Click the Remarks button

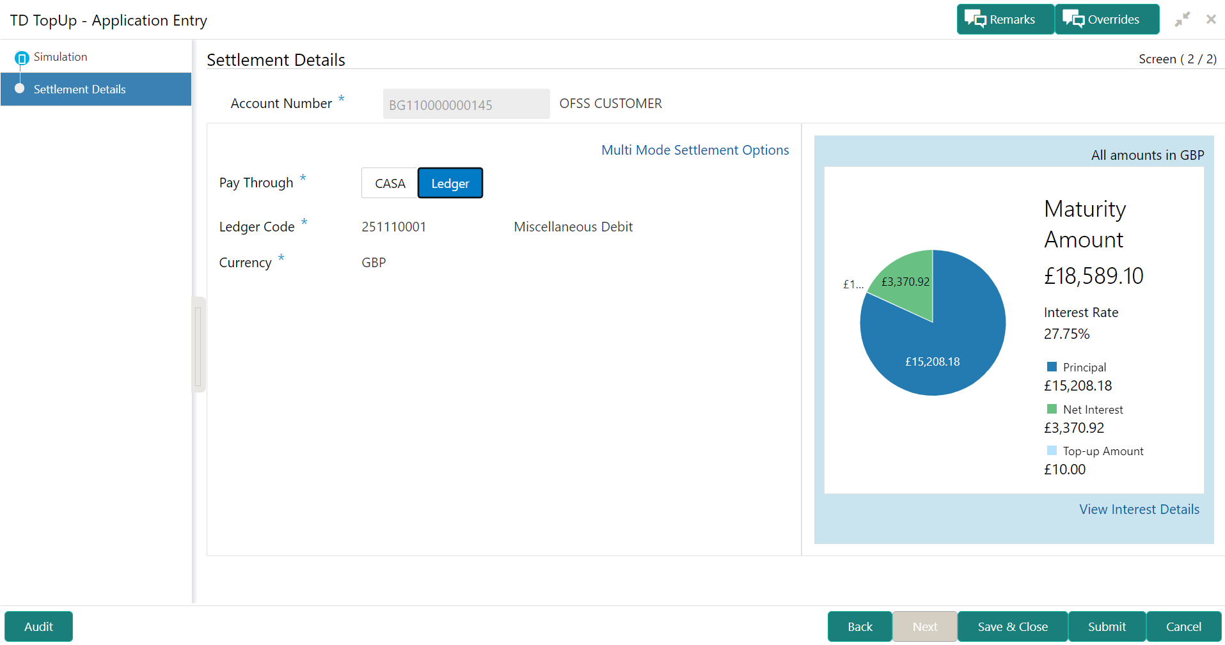click(x=1006, y=19)
